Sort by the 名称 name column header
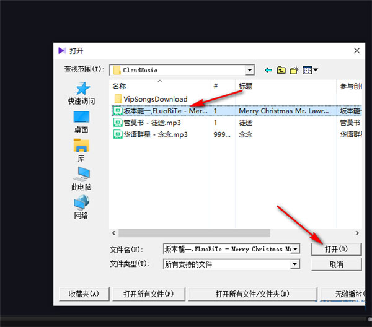 pyautogui.click(x=160, y=86)
